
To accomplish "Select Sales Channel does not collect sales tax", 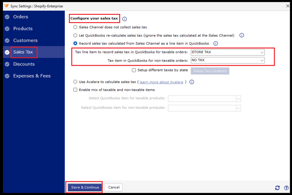I will (75, 27).
